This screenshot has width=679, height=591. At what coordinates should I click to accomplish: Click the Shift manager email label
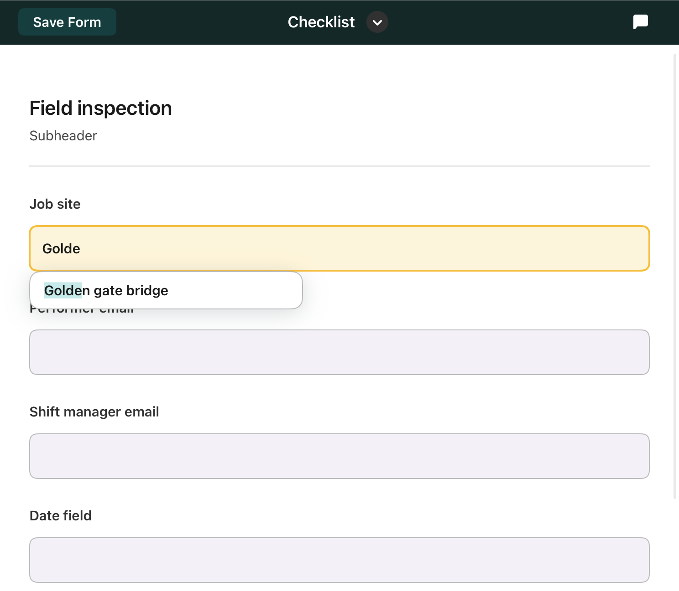click(x=94, y=412)
